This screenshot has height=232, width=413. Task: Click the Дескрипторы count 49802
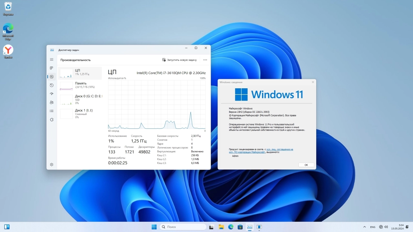point(144,152)
